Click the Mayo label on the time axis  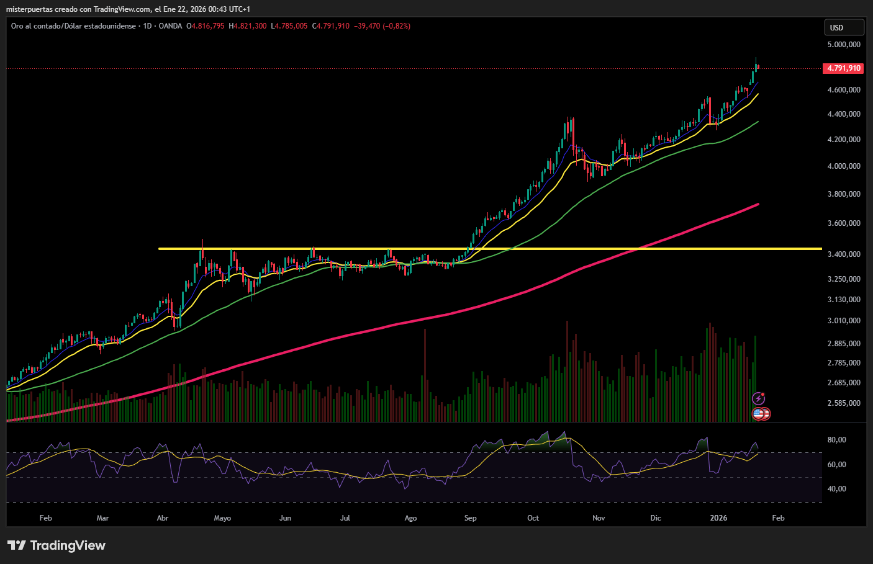pyautogui.click(x=222, y=518)
